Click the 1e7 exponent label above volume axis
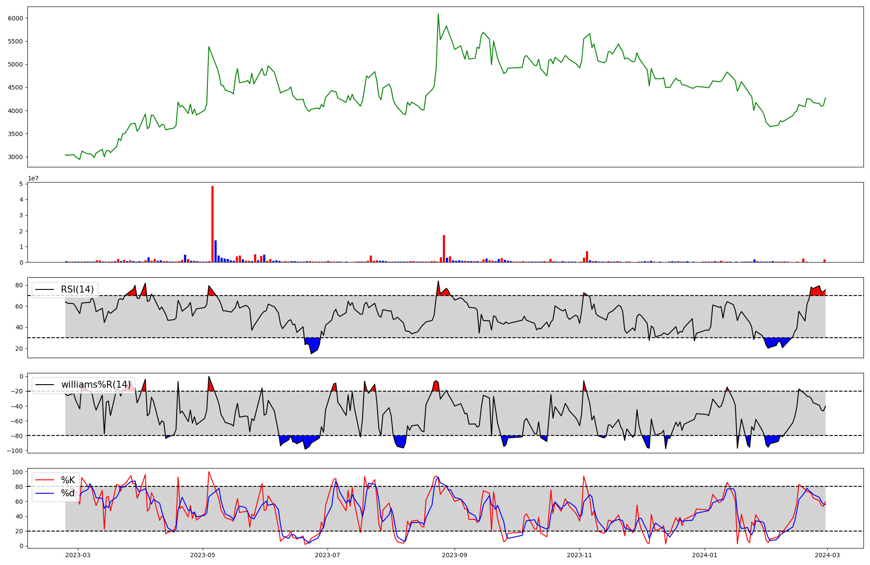Screen dimensions: 870x565 pos(33,178)
